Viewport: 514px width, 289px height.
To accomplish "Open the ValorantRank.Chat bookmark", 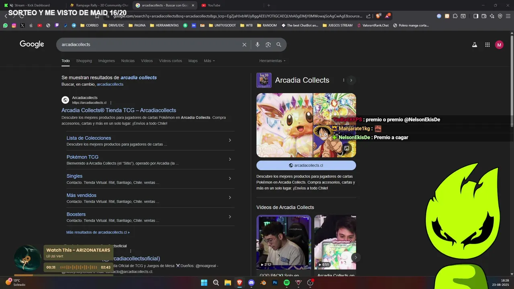I will 373,25.
